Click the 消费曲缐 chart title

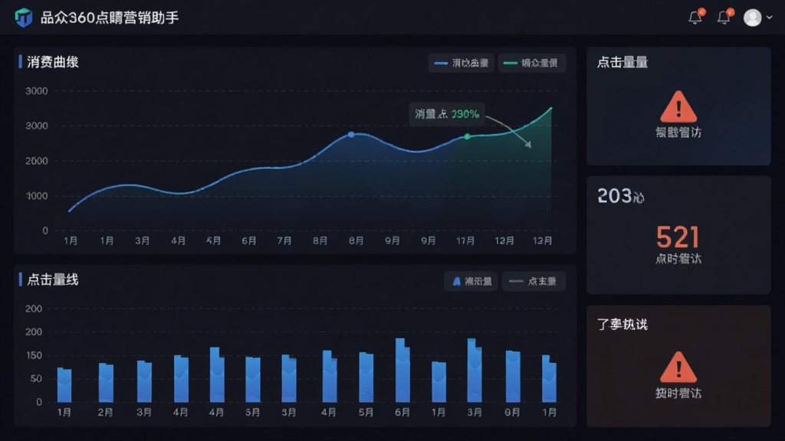click(53, 62)
